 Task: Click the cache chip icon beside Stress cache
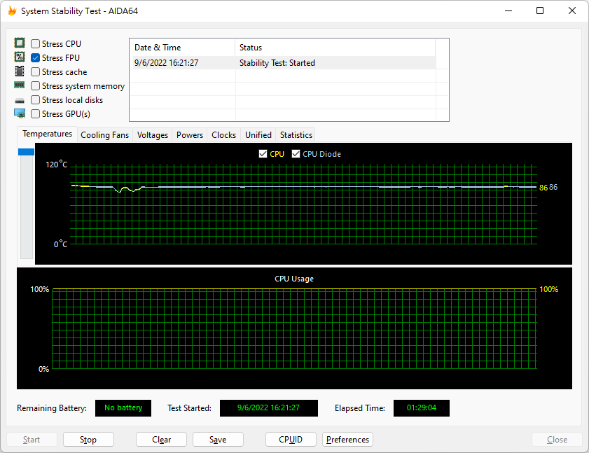(20, 71)
